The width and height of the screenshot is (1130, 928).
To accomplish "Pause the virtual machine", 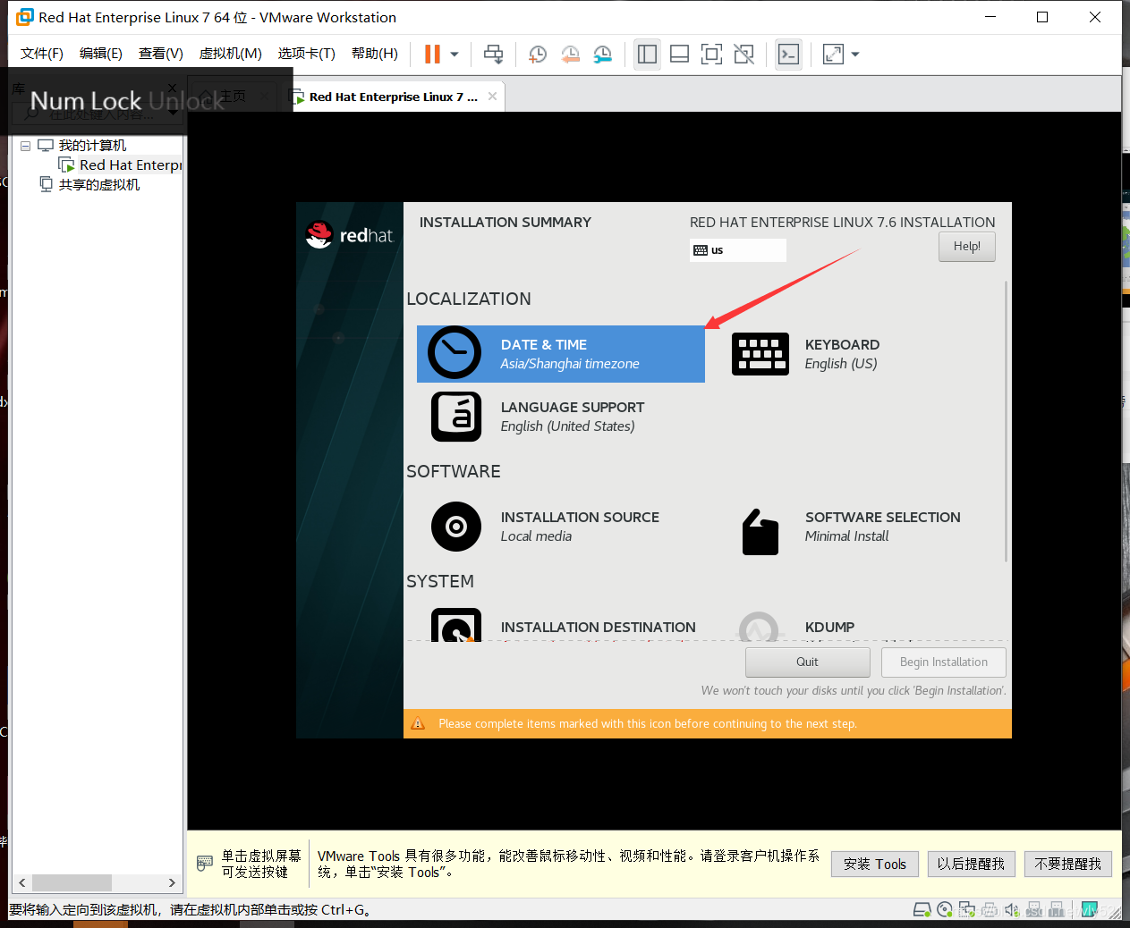I will [x=432, y=55].
